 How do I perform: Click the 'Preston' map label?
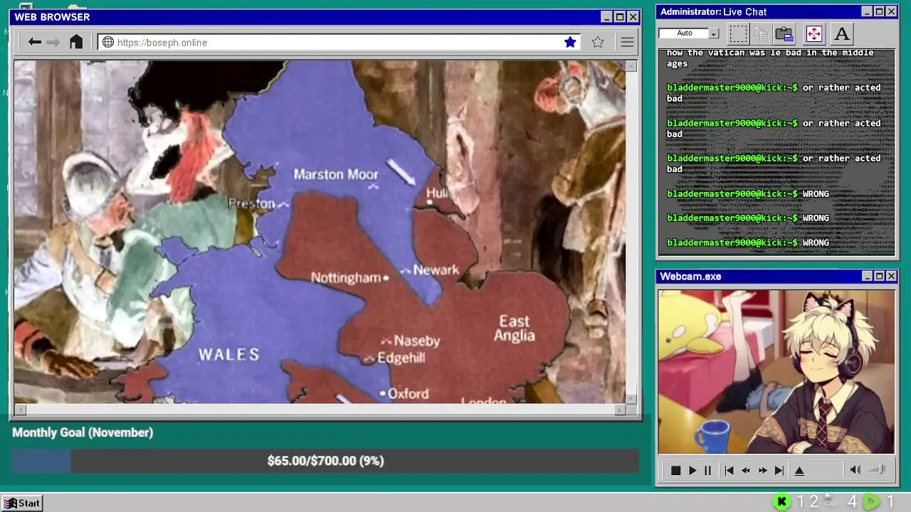tap(251, 203)
